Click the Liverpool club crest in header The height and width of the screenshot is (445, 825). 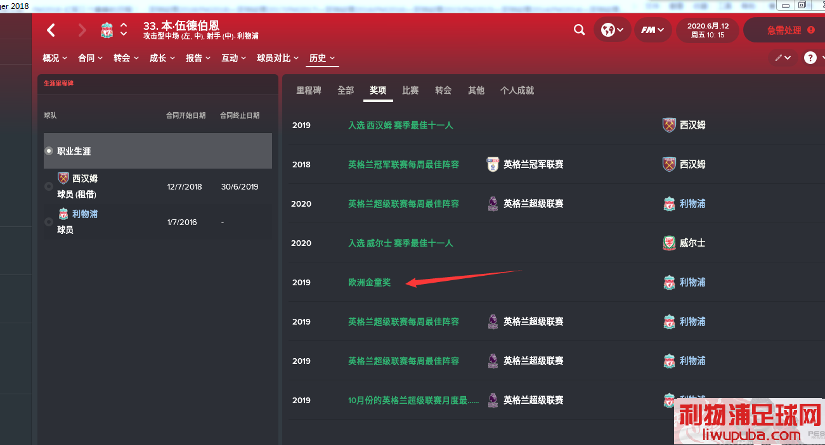click(107, 30)
